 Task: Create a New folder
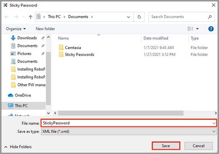coord(45,29)
